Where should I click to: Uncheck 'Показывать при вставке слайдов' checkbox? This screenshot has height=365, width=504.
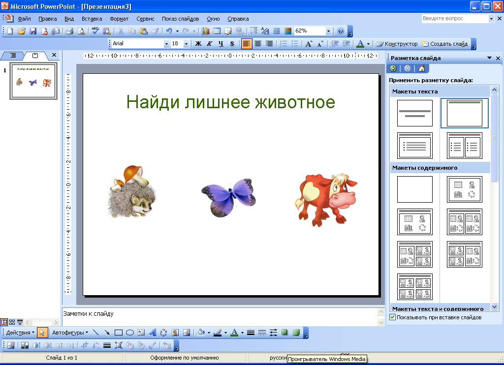(392, 317)
